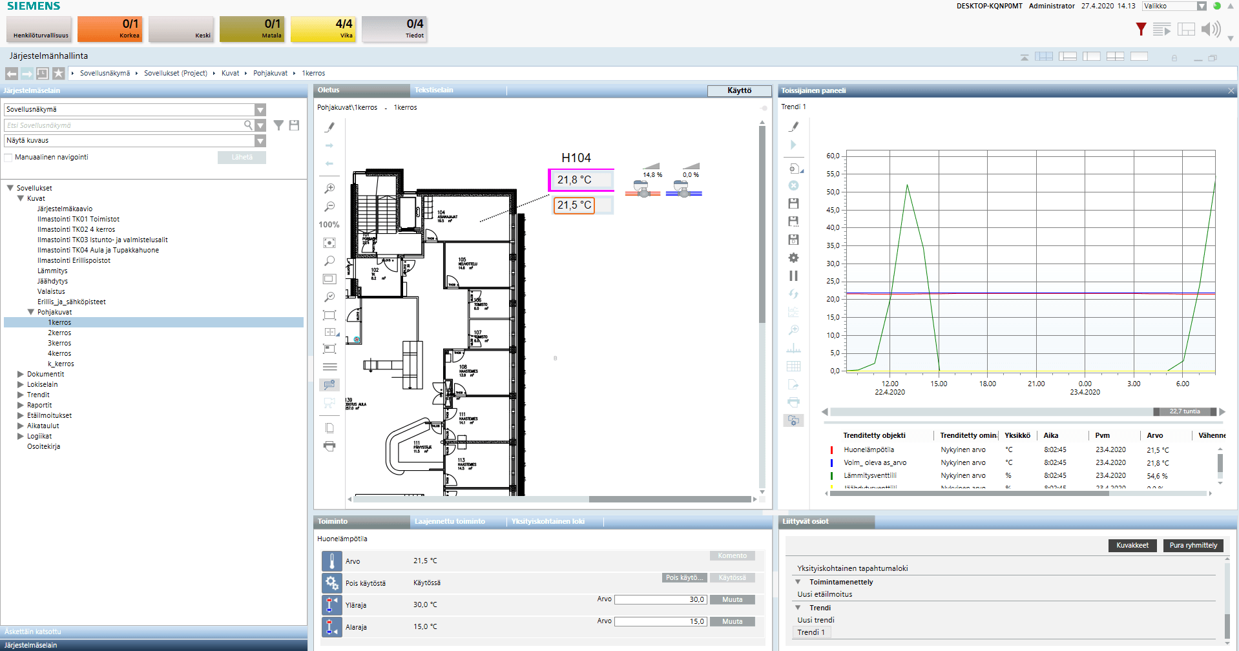Click the Alaraja value input field
Viewport: 1239px width, 651px height.
[660, 622]
